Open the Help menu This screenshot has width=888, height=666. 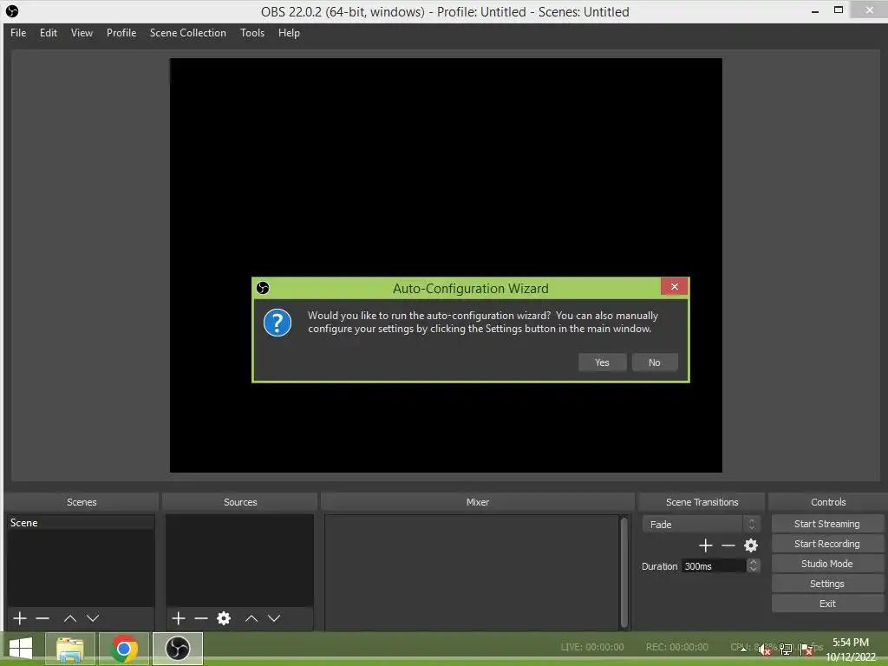pos(289,33)
